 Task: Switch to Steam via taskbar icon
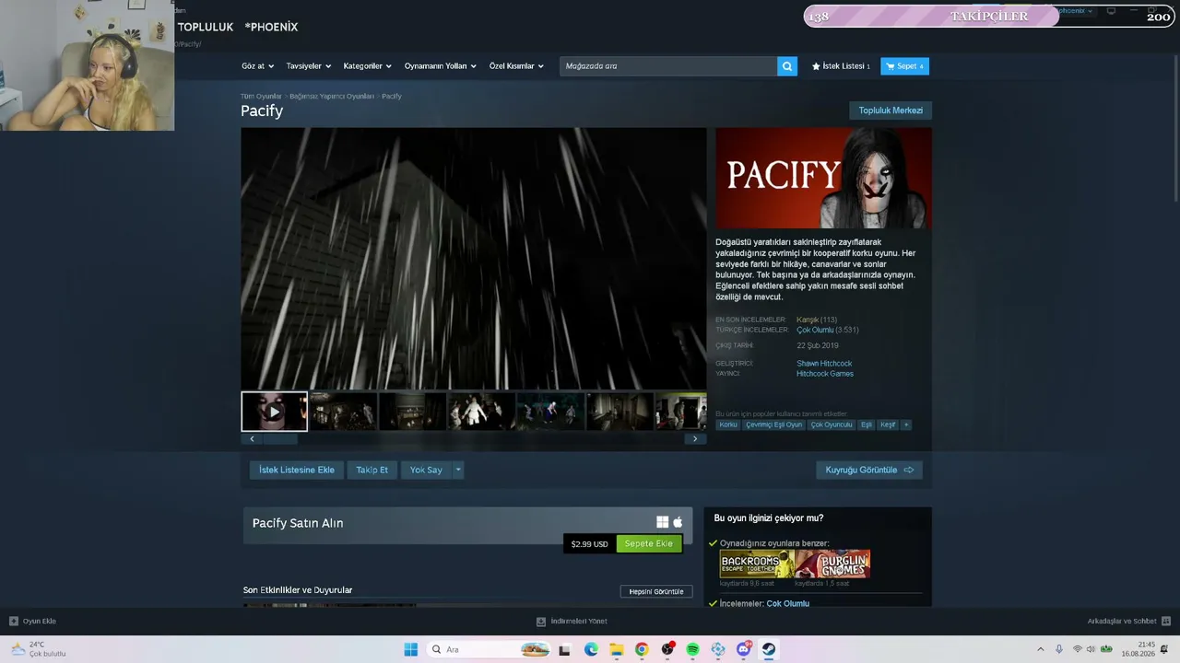(768, 649)
